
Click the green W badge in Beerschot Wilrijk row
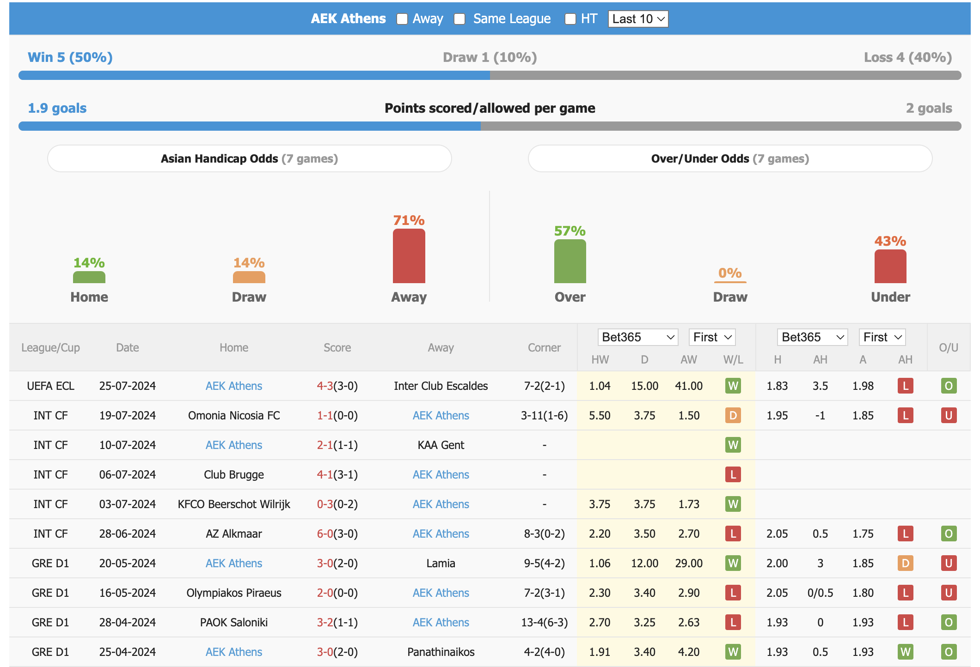point(733,504)
